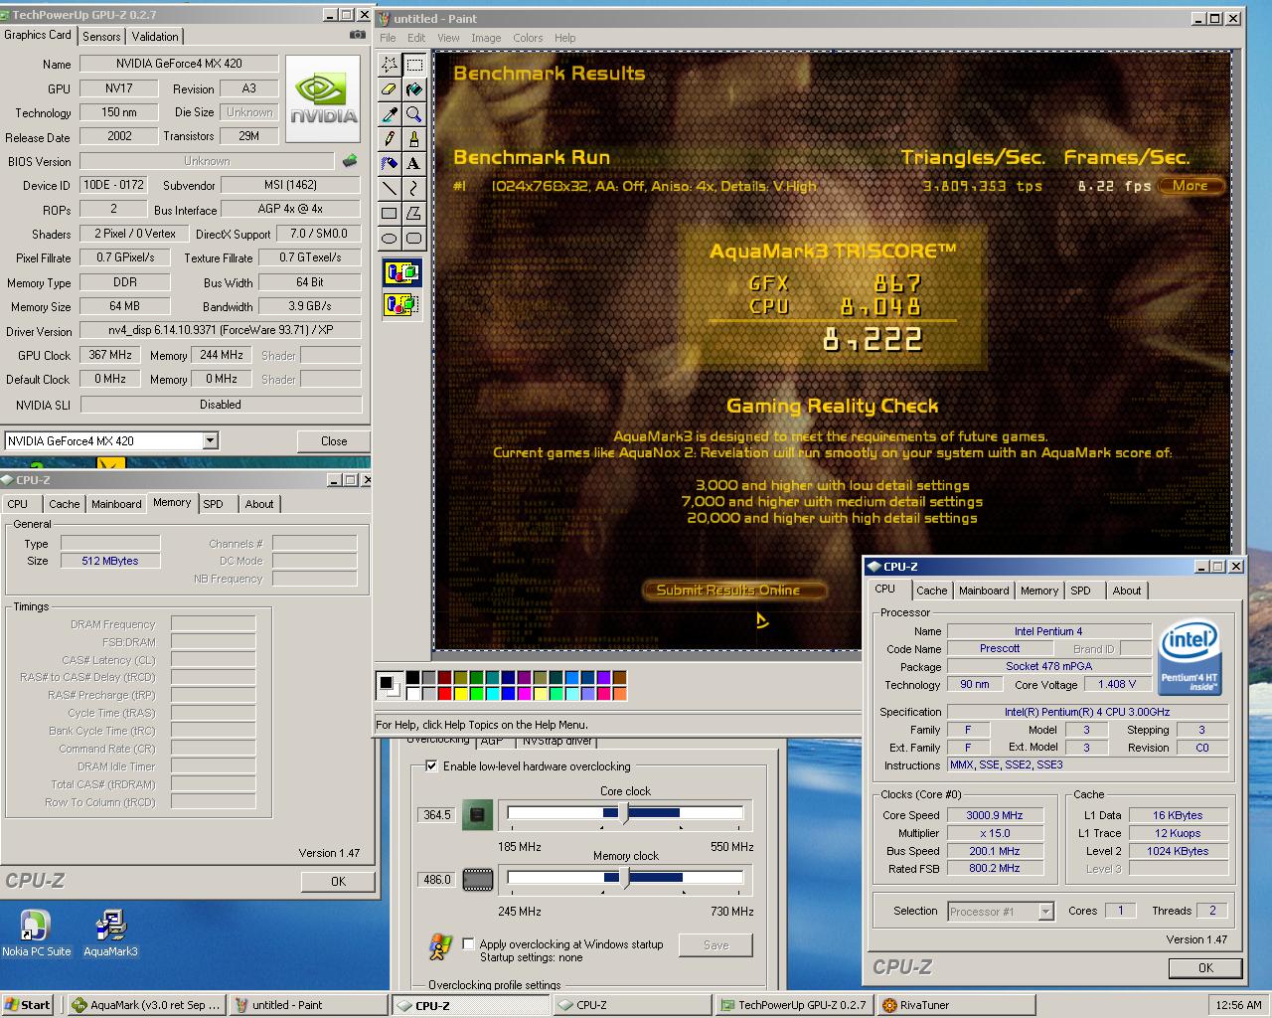Viewport: 1272px width, 1018px height.
Task: Select the rectangular Select tool in Paint
Action: 413,65
